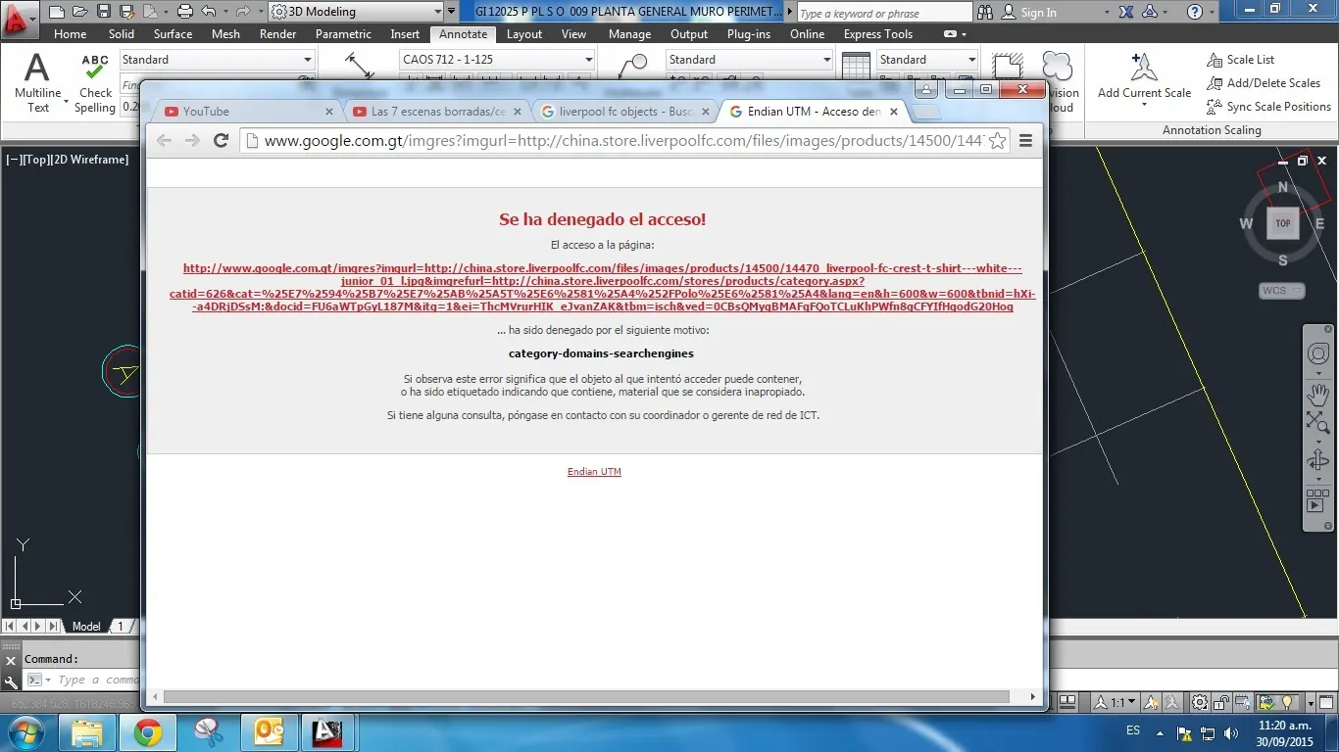Click the TOP face of the ViewCube
Image resolution: width=1339 pixels, height=752 pixels.
coord(1283,223)
